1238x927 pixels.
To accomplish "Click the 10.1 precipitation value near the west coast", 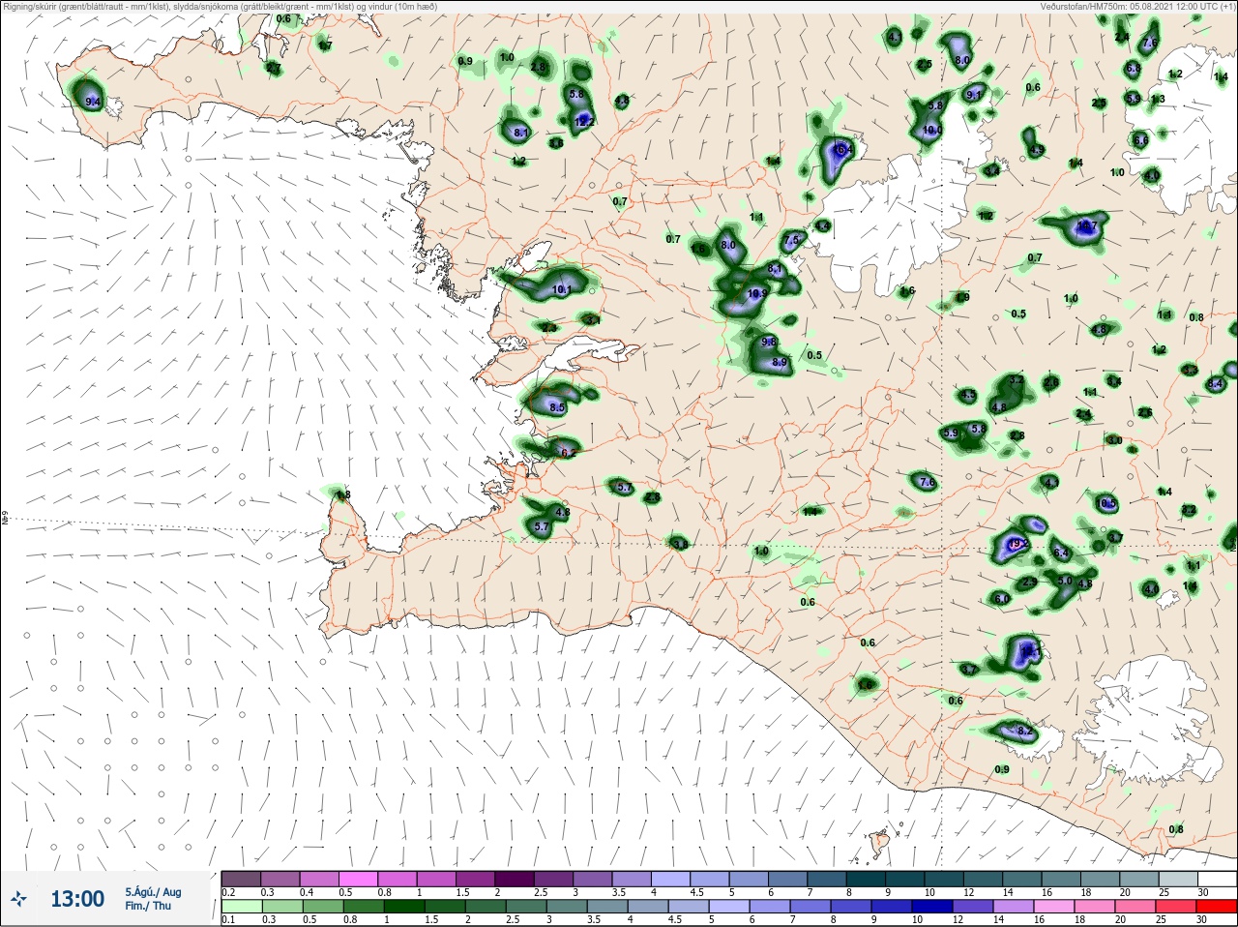I will pos(562,289).
